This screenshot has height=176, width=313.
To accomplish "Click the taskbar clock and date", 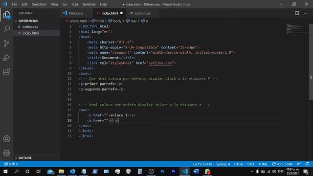I will 293,172.
